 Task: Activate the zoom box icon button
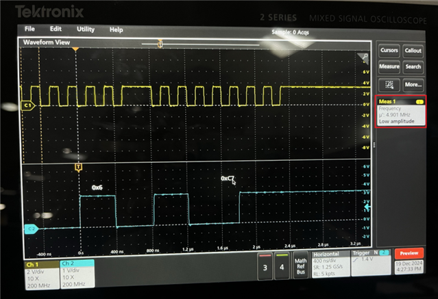click(x=389, y=85)
